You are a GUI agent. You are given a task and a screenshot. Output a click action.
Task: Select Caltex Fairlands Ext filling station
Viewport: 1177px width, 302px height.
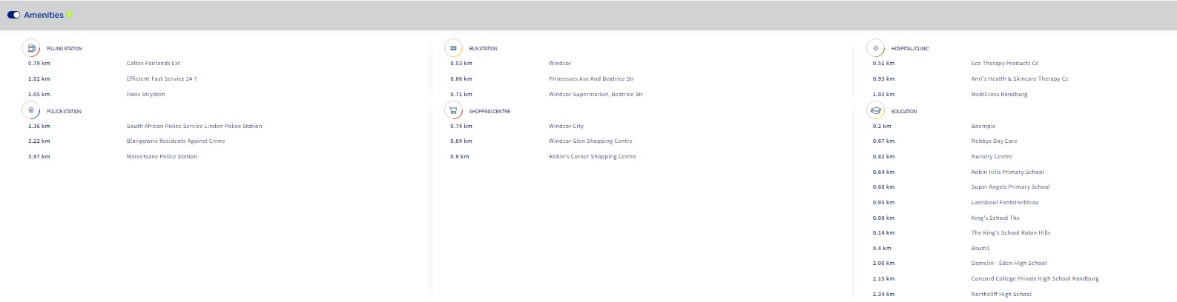(154, 64)
